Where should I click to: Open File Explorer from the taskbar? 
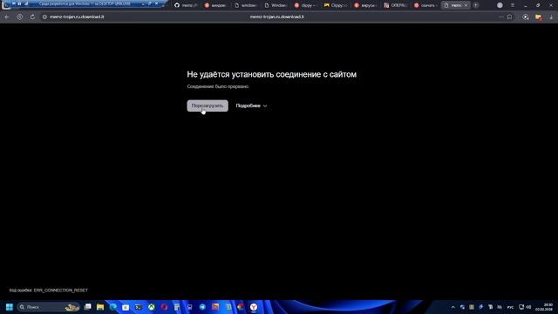100,307
